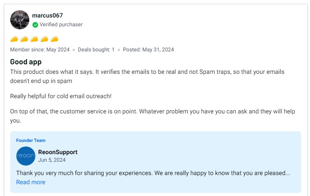Click the fifth taco rating icon
The width and height of the screenshot is (310, 196).
[54, 39]
